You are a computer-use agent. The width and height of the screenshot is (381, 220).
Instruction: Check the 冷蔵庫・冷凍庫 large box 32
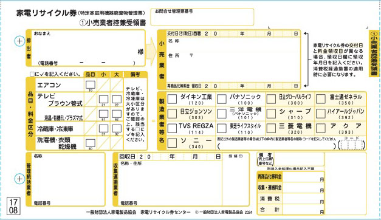[117, 129]
